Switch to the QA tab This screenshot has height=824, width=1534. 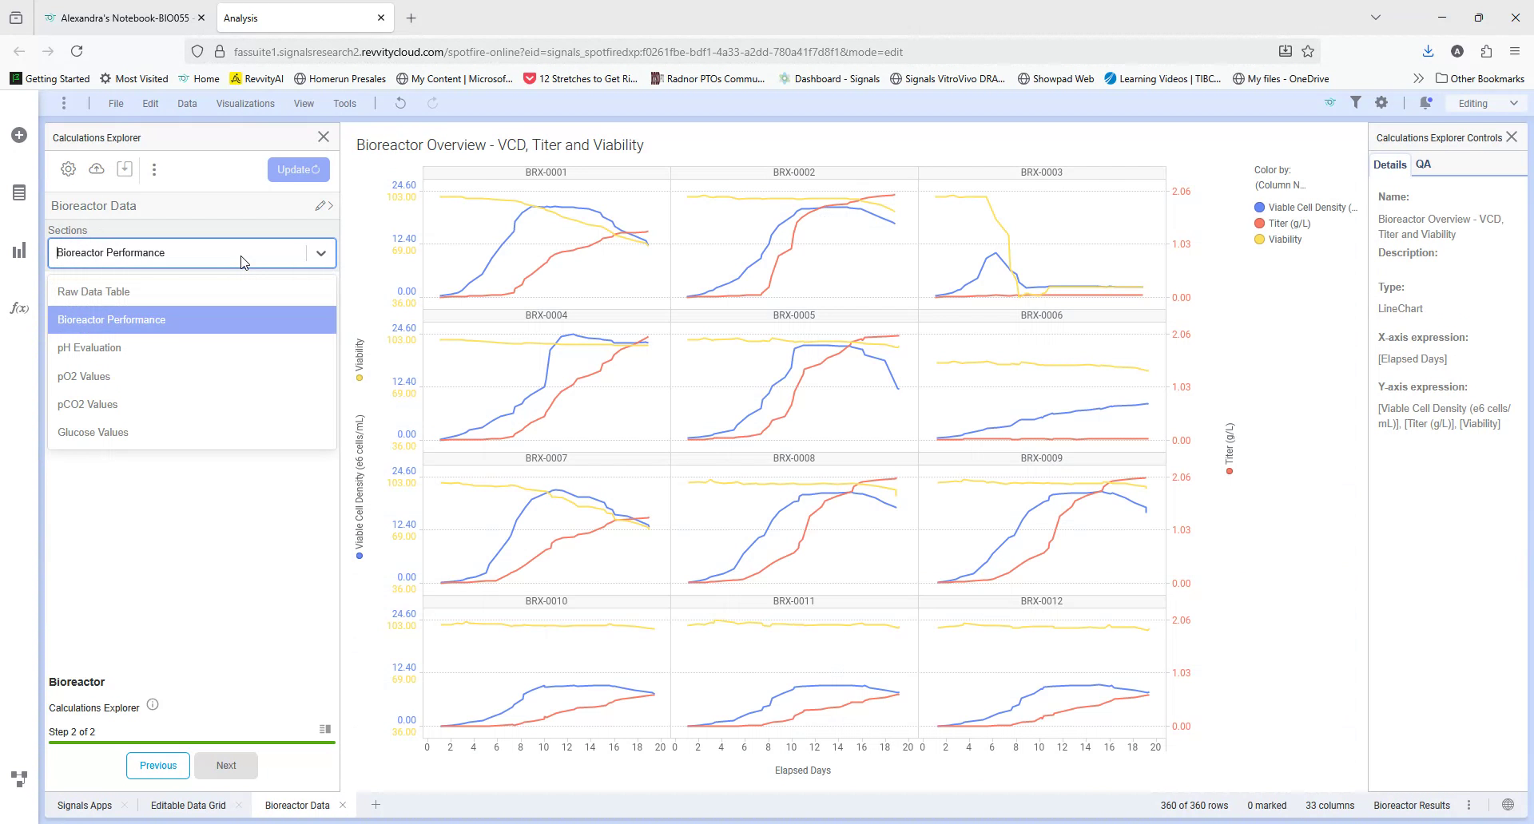(x=1423, y=164)
